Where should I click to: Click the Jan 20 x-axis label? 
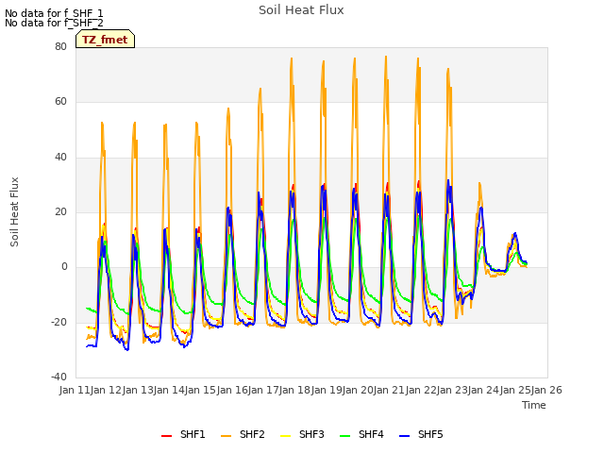coord(358,390)
